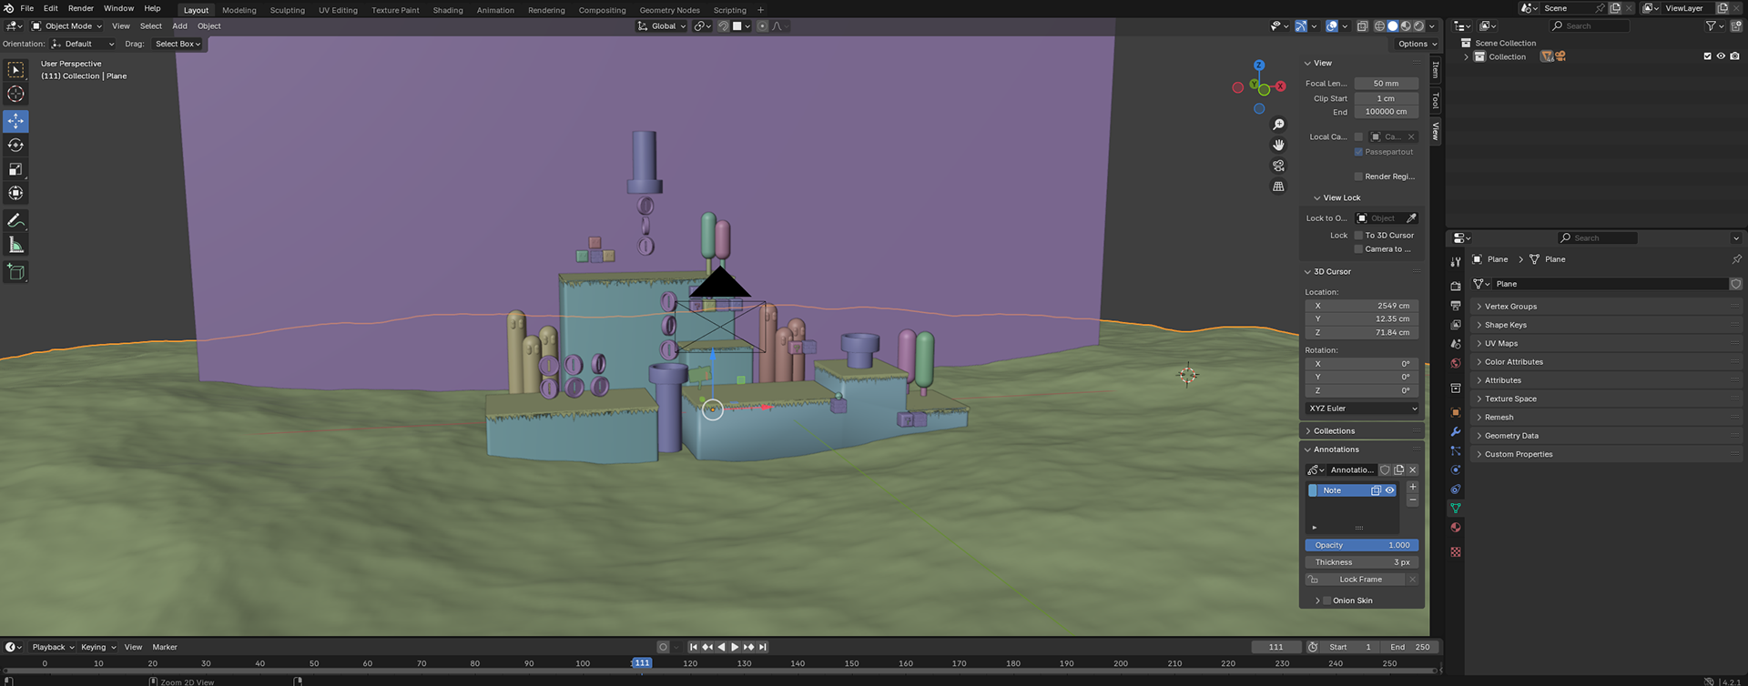Click the Options button in viewport
Image resolution: width=1748 pixels, height=686 pixels.
tap(1417, 44)
